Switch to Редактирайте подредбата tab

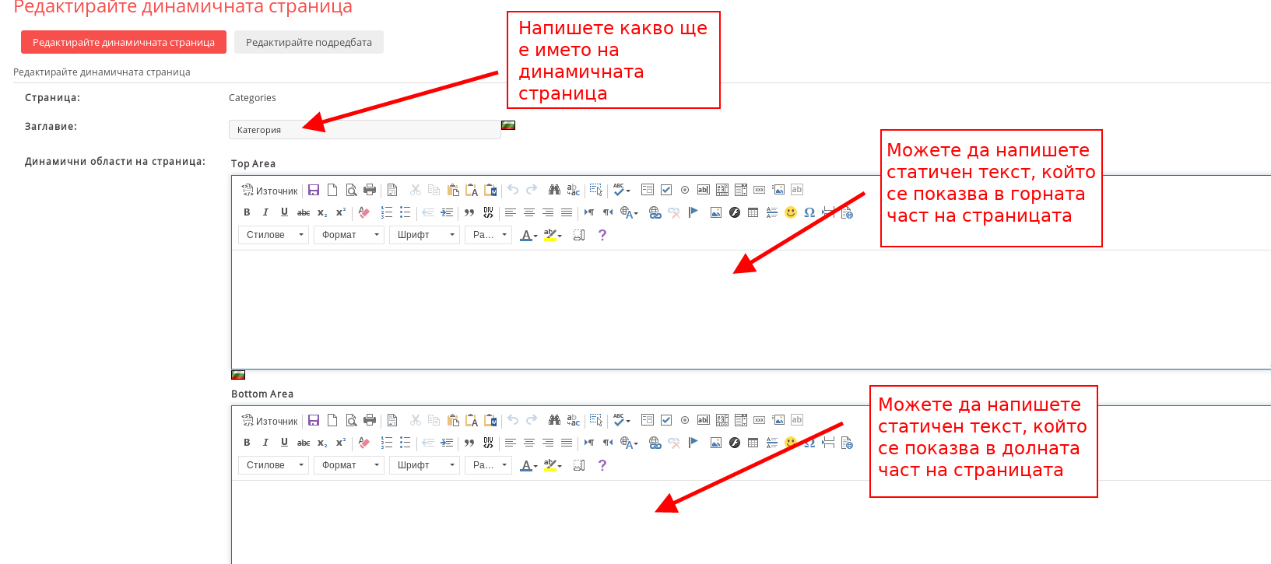click(308, 43)
